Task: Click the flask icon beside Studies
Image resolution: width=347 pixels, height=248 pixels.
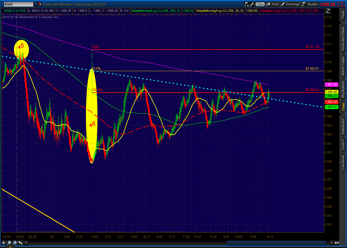Action: point(304,4)
